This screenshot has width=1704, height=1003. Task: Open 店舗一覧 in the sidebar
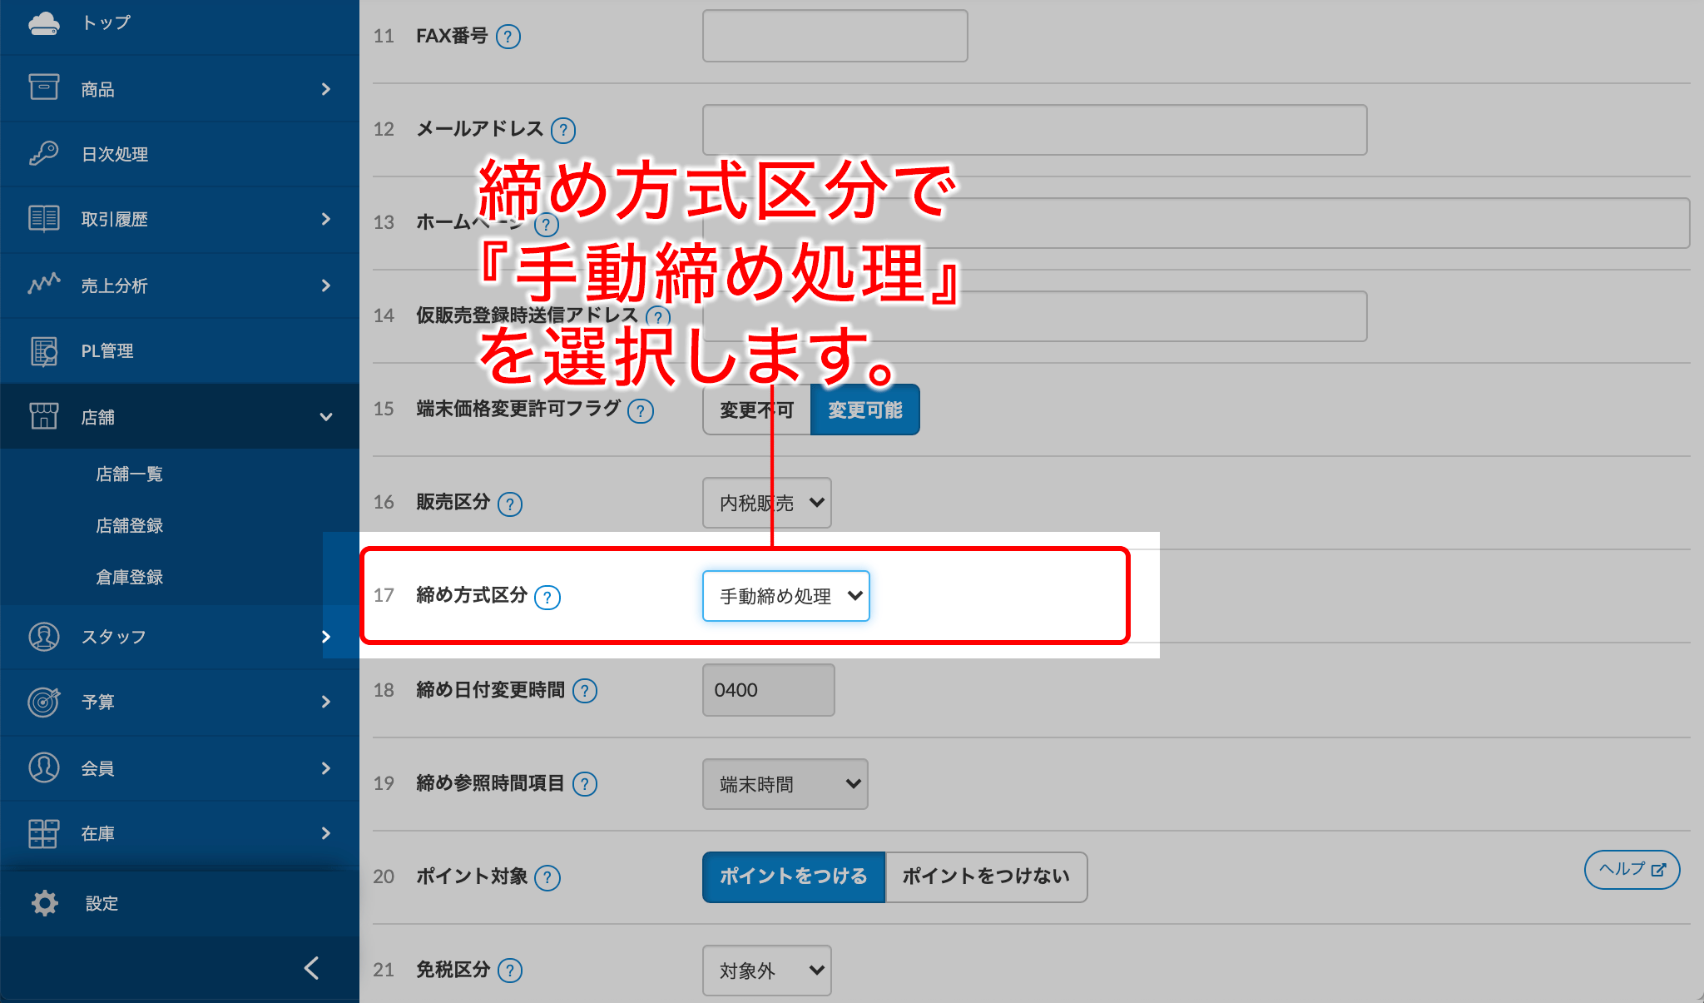click(130, 474)
